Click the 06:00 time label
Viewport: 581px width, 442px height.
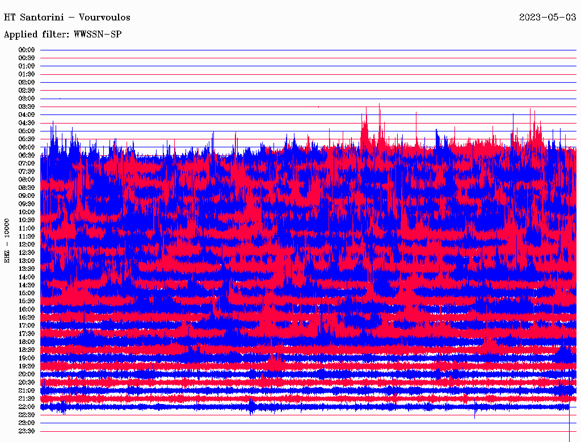[27, 147]
